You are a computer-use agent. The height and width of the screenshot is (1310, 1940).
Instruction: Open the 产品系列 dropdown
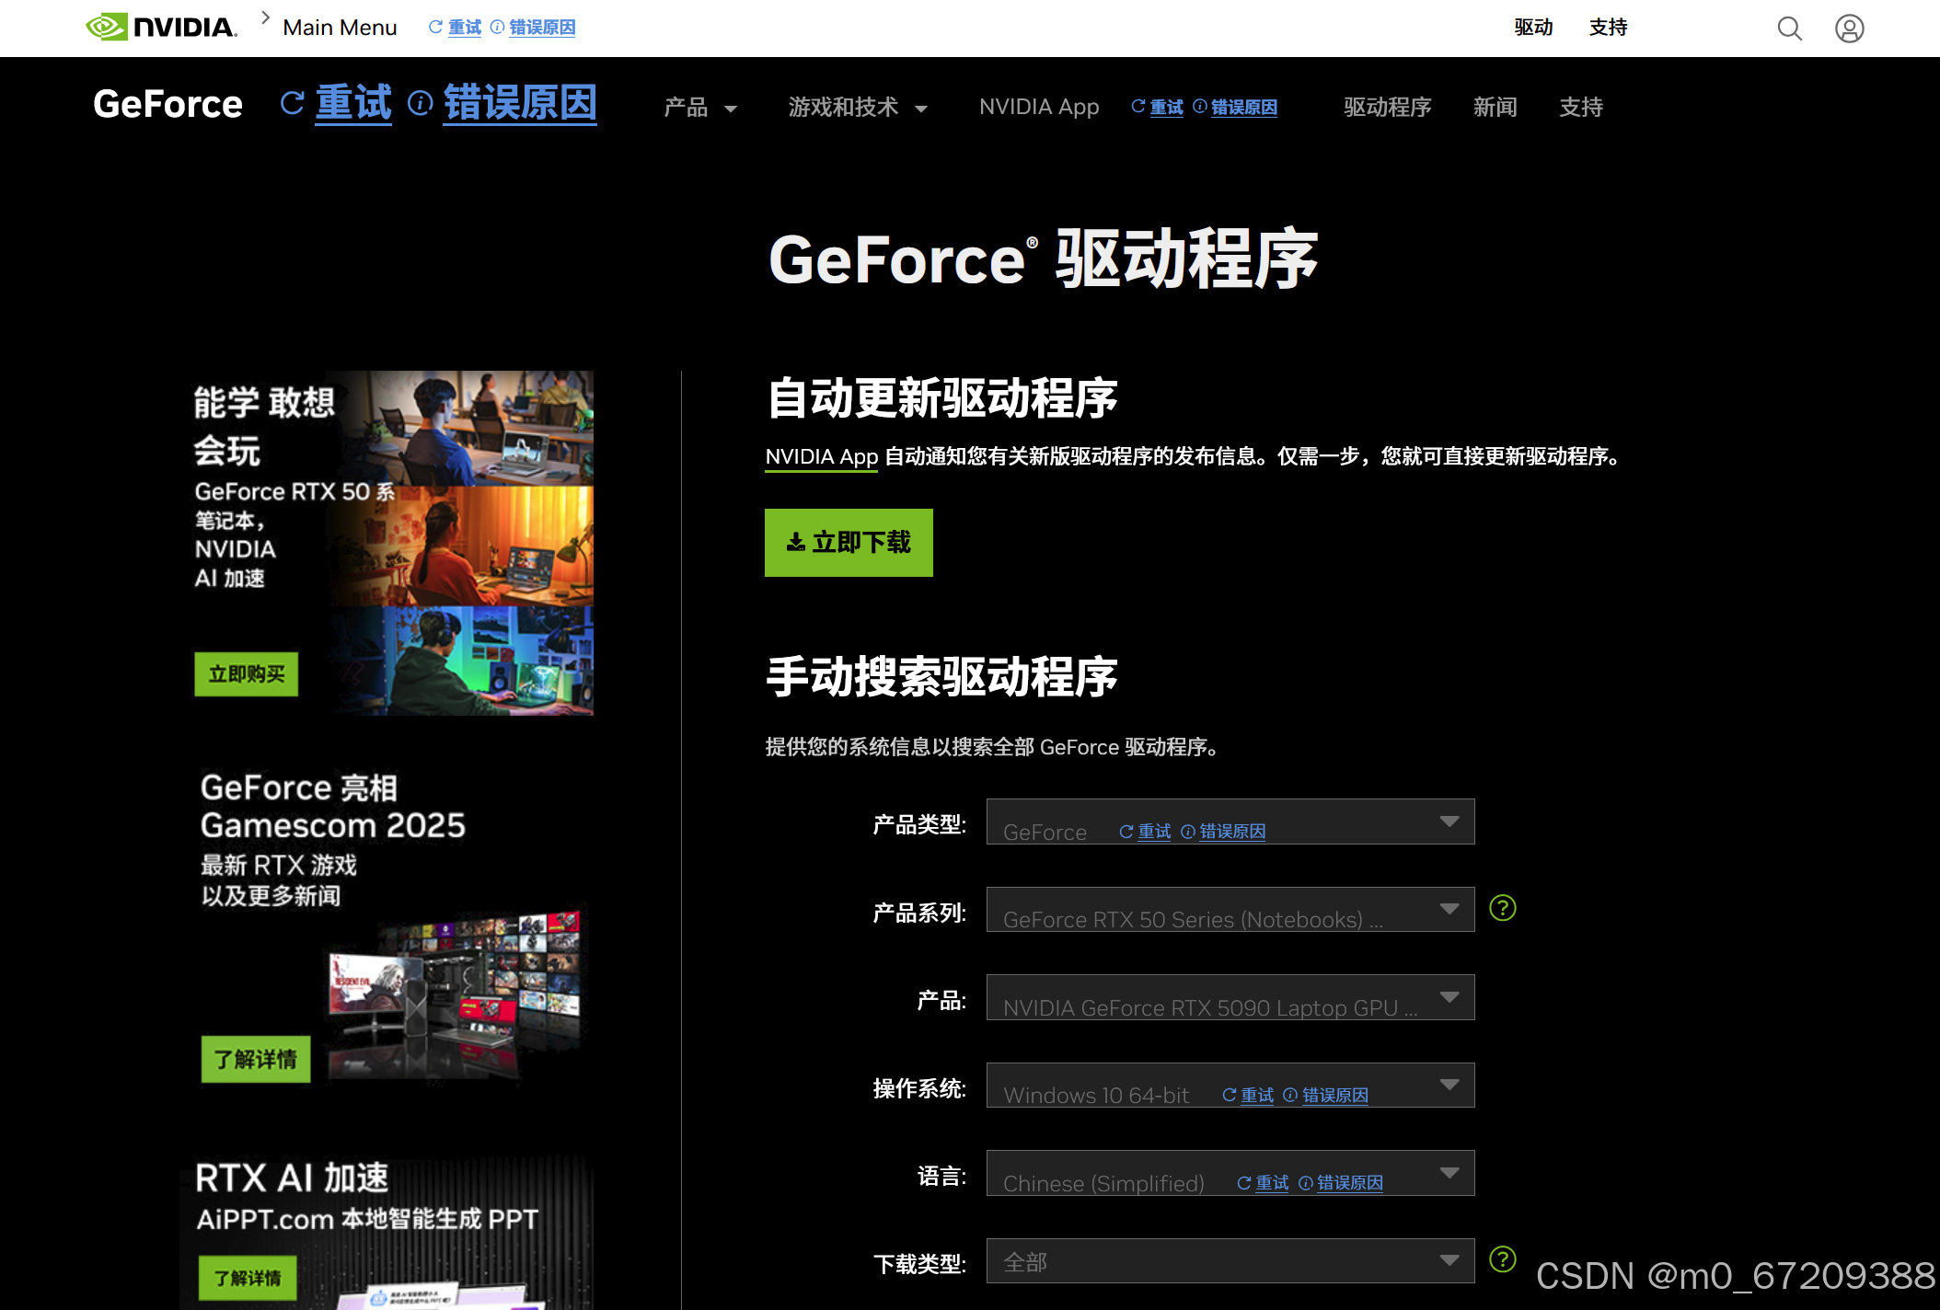[x=1230, y=910]
